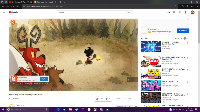Close the Extremely Warm VR tab

pos(31,2)
